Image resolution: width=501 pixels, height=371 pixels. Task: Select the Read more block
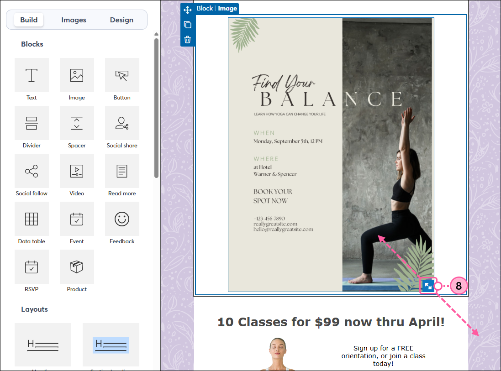click(x=122, y=171)
